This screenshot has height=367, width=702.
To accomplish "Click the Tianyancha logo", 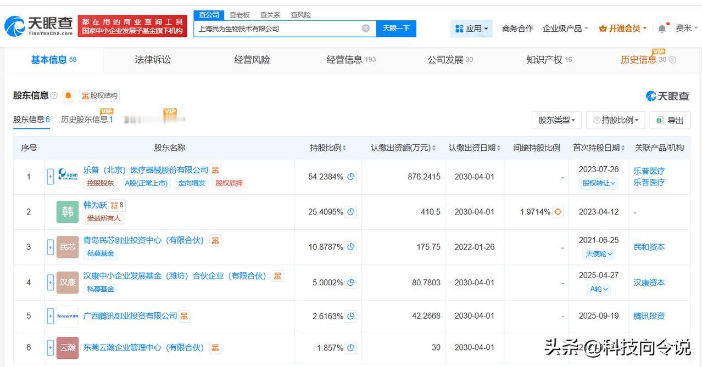I will [39, 25].
